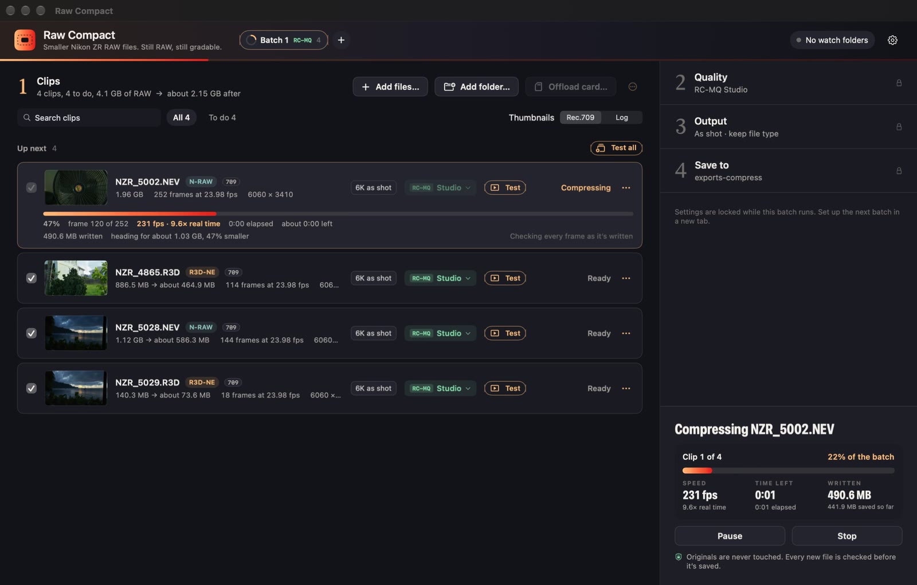Uncheck the NZR_4865.R3D clip
The width and height of the screenshot is (917, 585).
tap(32, 278)
